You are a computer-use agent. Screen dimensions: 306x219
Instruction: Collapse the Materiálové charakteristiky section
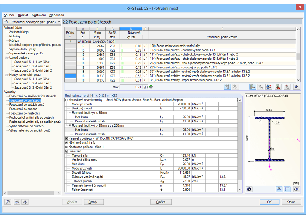tap(66, 100)
